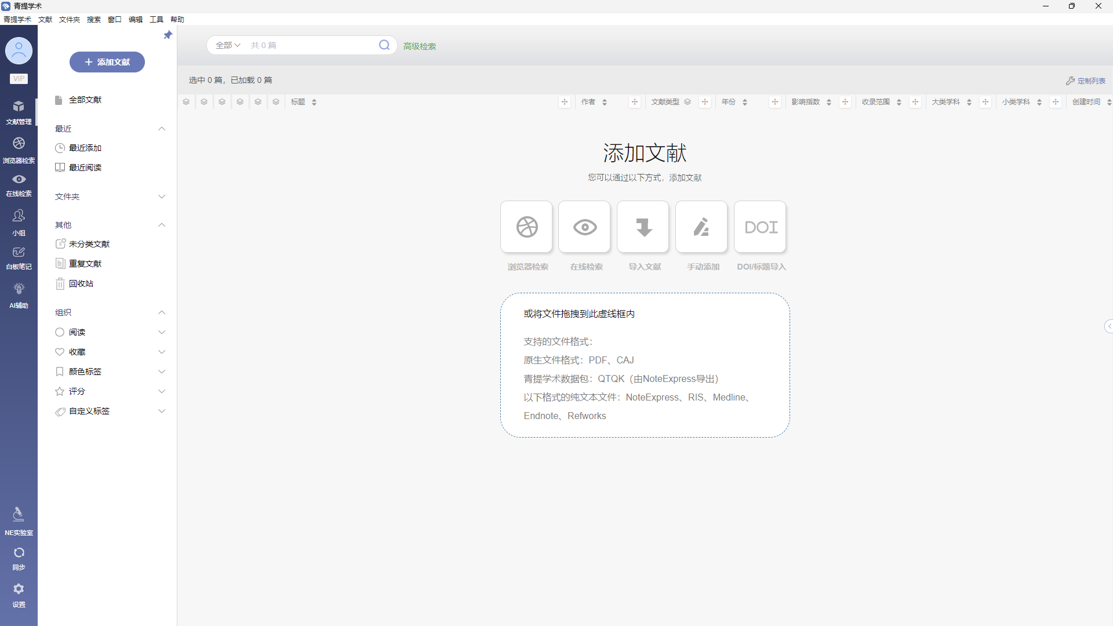Click the online search eye sidebar icon
1113x626 pixels.
click(x=19, y=184)
